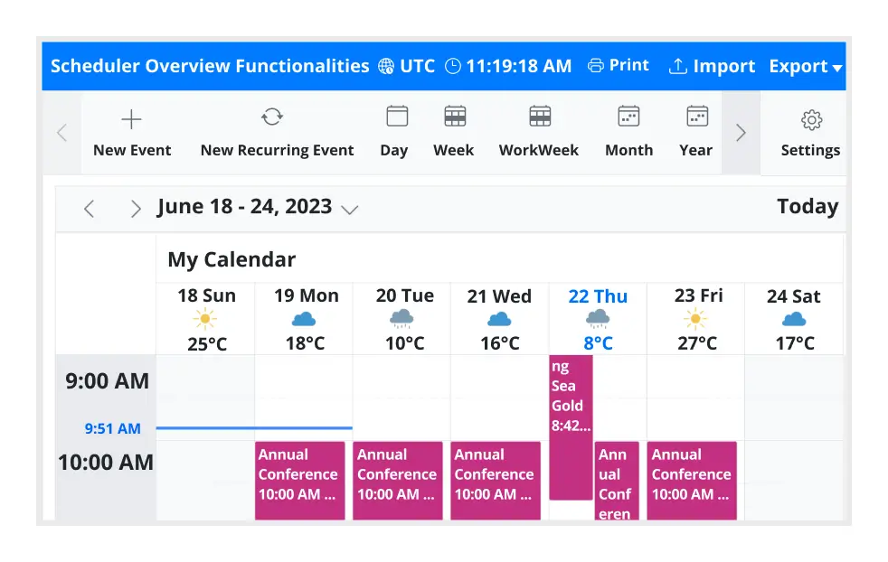Screen dimensions: 888x562
Task: Open scheduler Settings with the gear icon
Action: click(x=811, y=118)
